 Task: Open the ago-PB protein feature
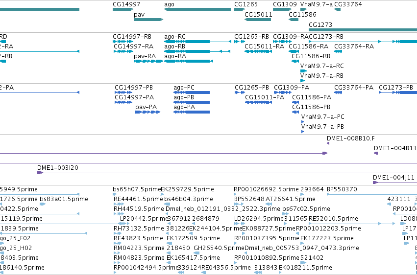[192, 102]
